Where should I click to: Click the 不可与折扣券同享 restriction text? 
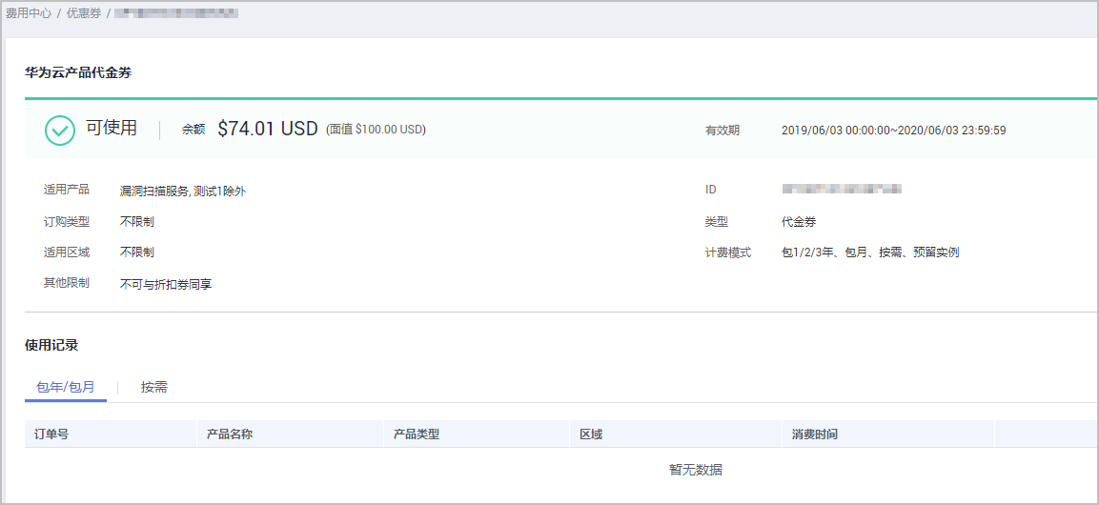pyautogui.click(x=166, y=284)
